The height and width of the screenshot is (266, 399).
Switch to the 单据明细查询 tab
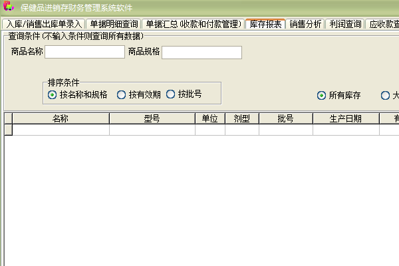(x=114, y=24)
